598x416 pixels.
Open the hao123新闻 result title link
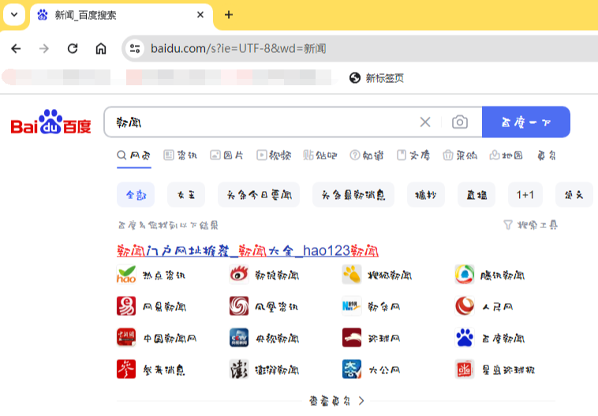pyautogui.click(x=248, y=251)
